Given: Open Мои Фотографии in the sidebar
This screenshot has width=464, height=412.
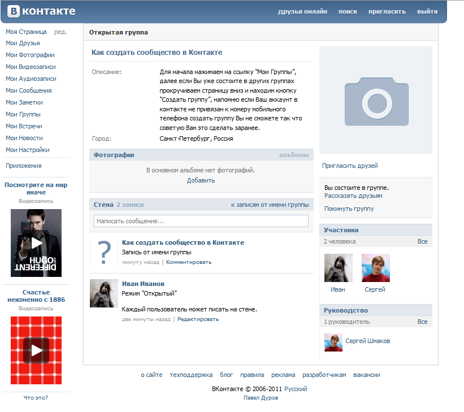Looking at the screenshot, I should 30,55.
